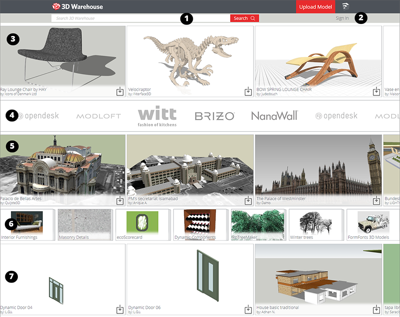Viewport: 400px width, 317px height.
Task: Select the NanaWall brand logo
Action: tap(274, 116)
